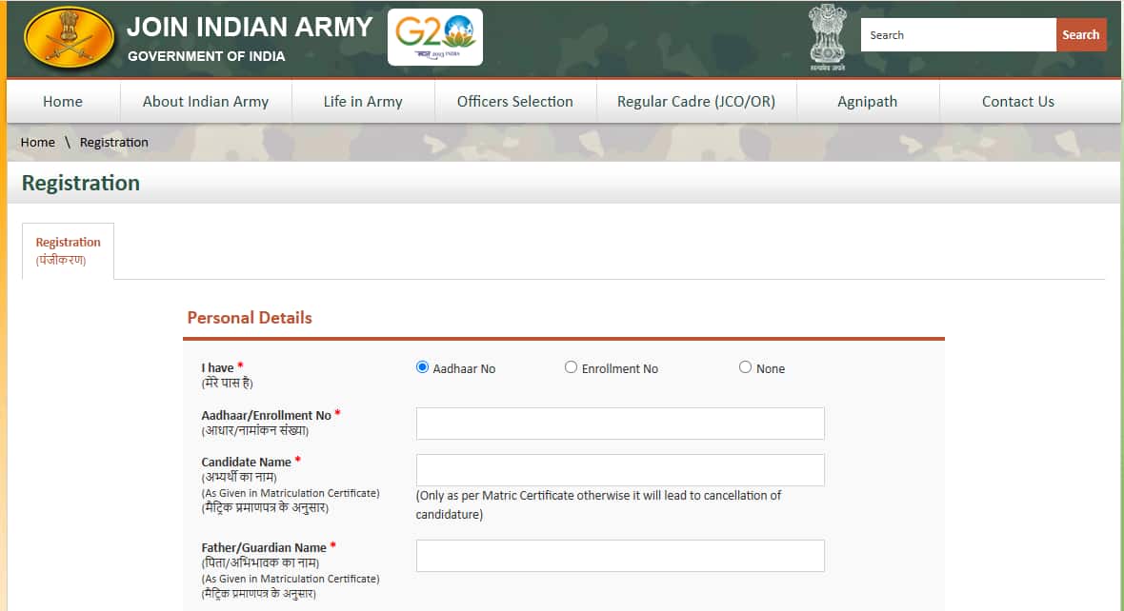Open the Home menu item

62,102
